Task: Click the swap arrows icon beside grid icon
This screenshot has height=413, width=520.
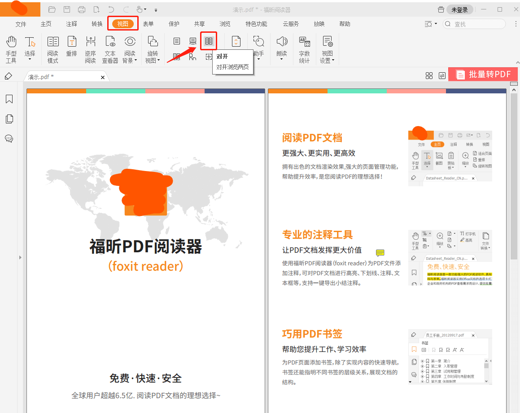Action: tap(442, 75)
